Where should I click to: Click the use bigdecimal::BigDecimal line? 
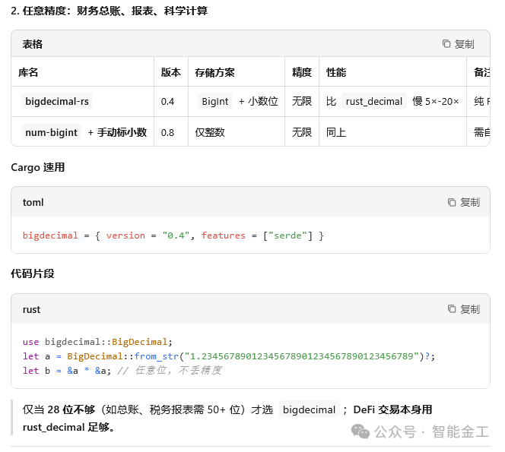click(97, 342)
